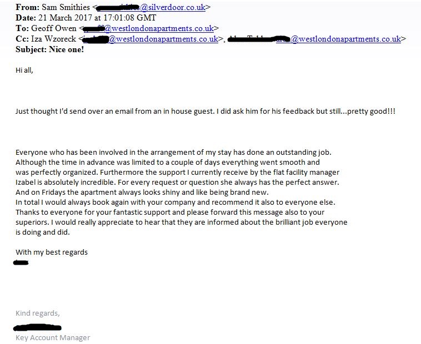
Task: Click the grey "Kind regards," text
Action: [37, 313]
